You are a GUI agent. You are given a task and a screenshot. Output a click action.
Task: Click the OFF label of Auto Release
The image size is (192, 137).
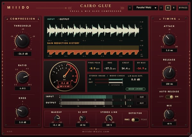(161, 96)
